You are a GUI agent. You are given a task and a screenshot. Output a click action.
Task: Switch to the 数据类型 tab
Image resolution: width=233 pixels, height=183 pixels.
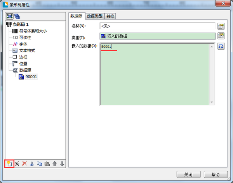tap(95, 16)
